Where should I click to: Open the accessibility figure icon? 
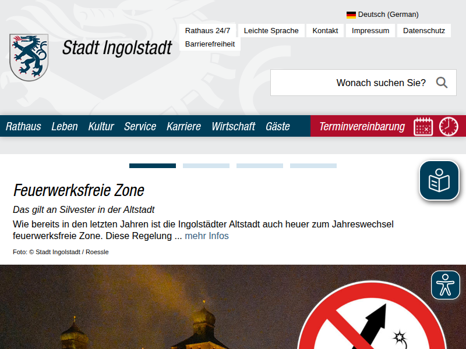coord(446,285)
